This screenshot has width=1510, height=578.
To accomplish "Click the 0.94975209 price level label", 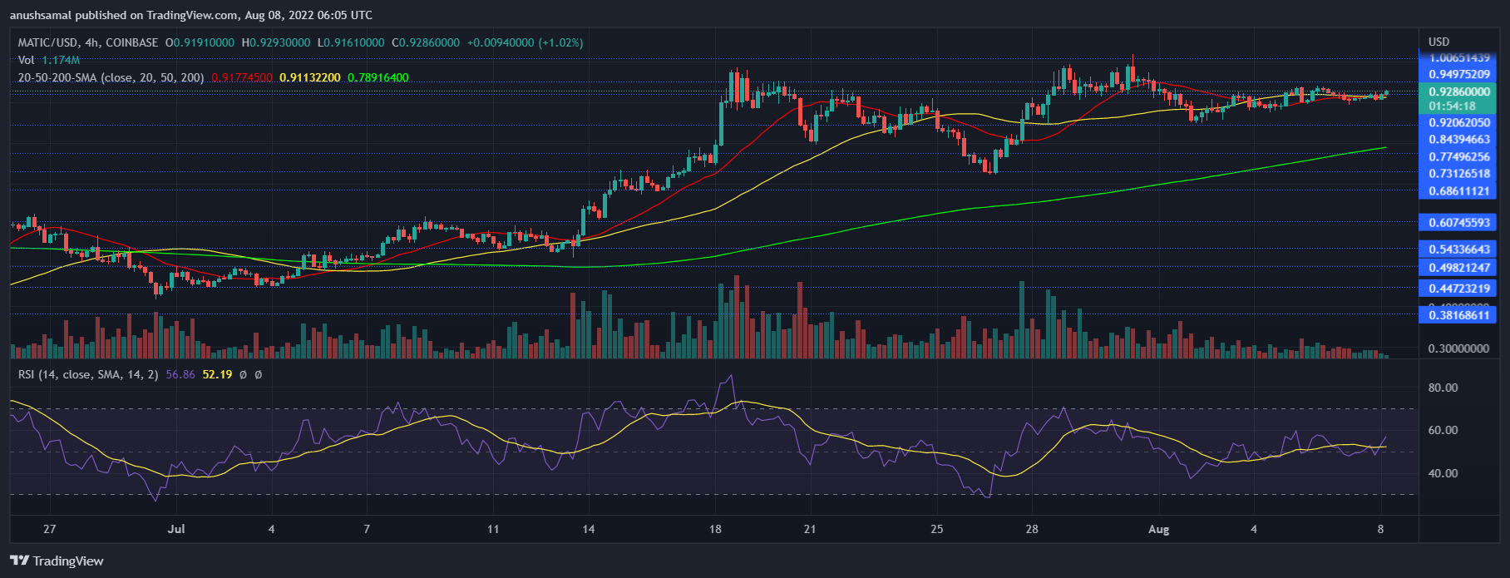I will (x=1458, y=74).
